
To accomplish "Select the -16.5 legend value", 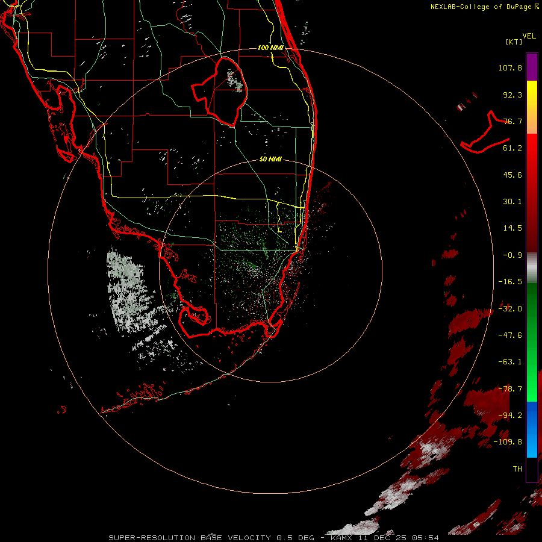I will tap(510, 282).
